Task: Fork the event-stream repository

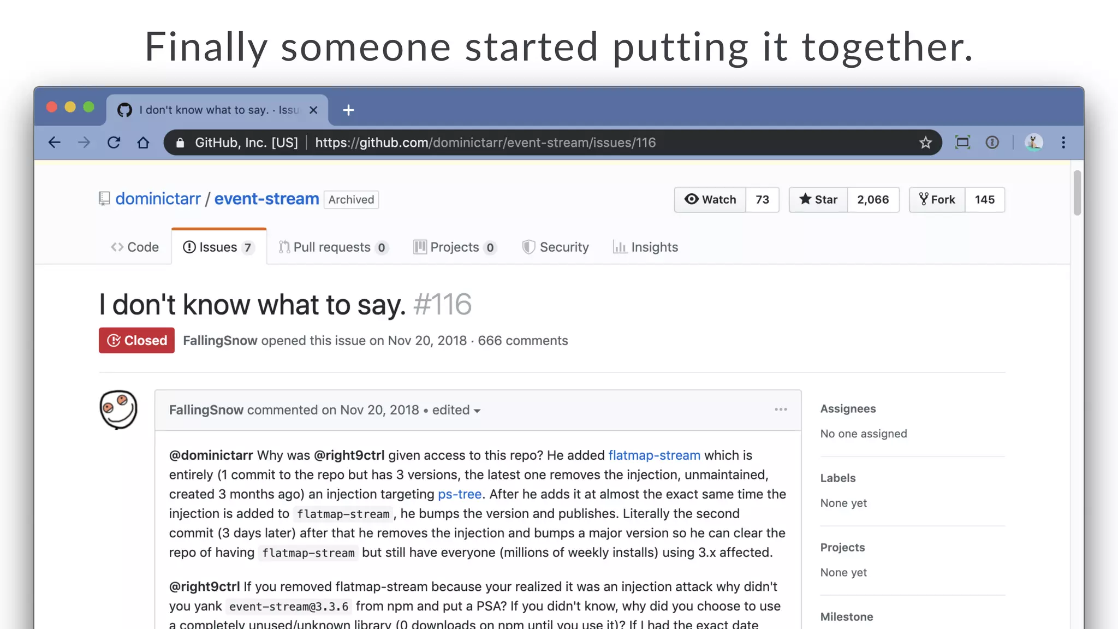Action: point(937,200)
